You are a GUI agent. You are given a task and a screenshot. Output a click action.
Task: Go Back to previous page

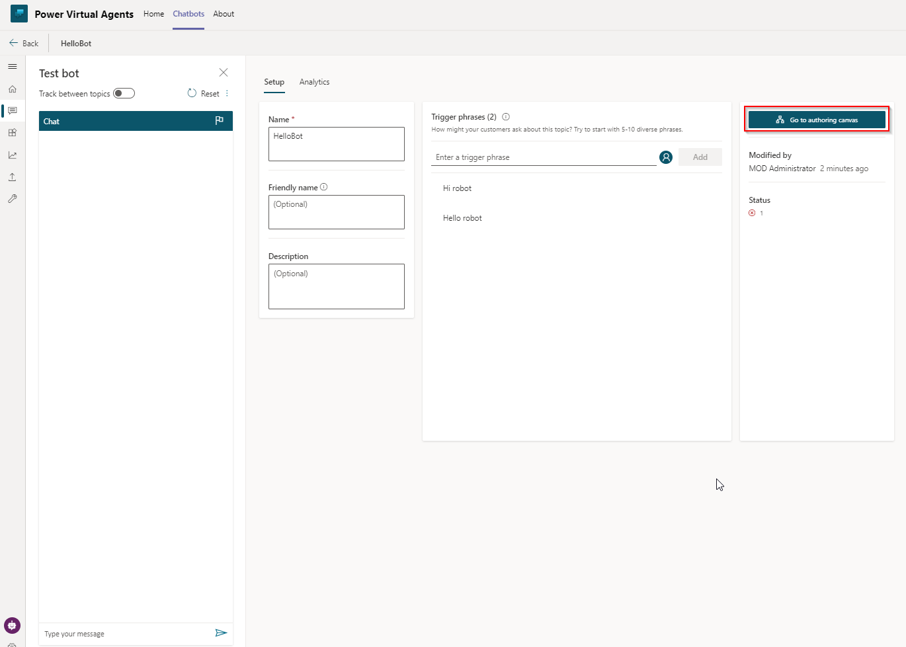(x=24, y=44)
